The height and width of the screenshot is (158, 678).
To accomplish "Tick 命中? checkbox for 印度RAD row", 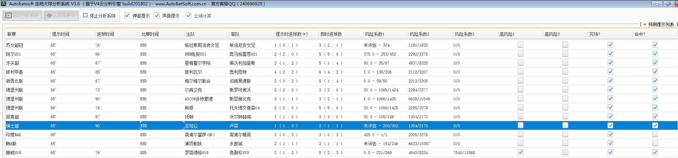I will [x=655, y=134].
